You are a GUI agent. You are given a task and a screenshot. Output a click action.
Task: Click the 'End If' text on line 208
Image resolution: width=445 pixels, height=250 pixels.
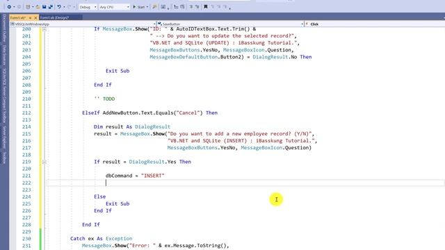coord(103,85)
